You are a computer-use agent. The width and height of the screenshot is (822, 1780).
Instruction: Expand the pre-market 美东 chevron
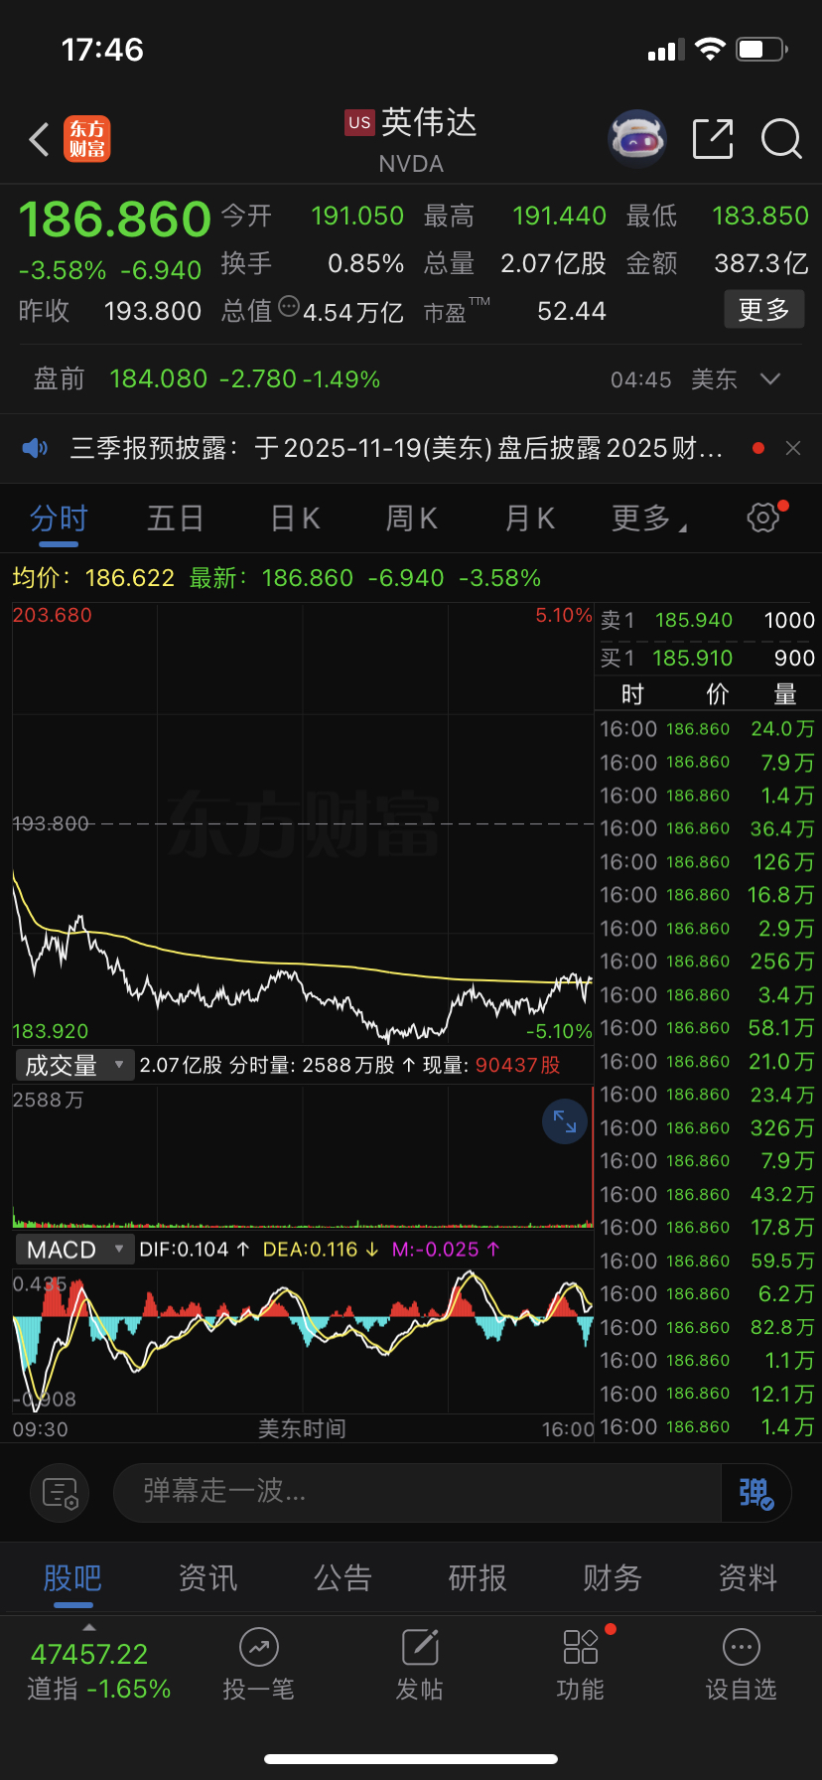tap(769, 378)
